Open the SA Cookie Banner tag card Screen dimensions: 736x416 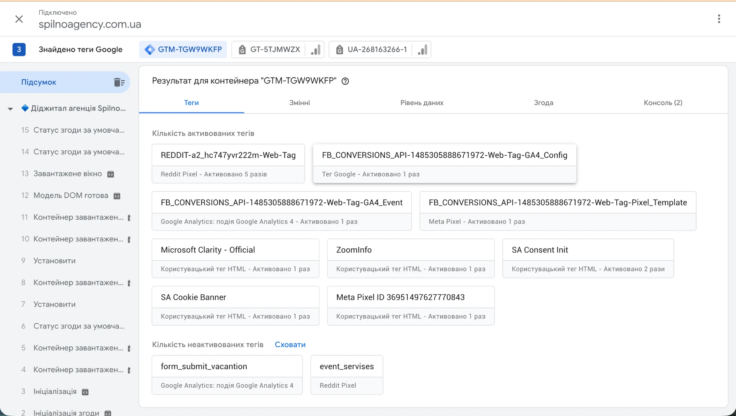click(x=236, y=306)
